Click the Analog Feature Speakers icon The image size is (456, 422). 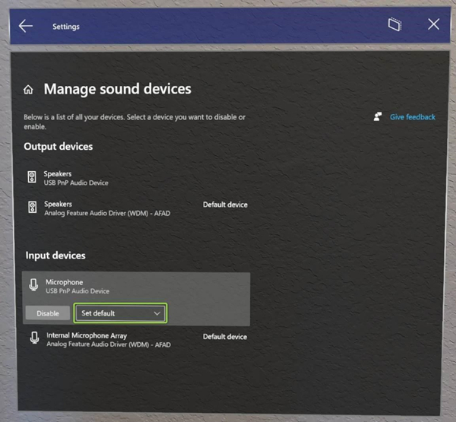(x=32, y=208)
